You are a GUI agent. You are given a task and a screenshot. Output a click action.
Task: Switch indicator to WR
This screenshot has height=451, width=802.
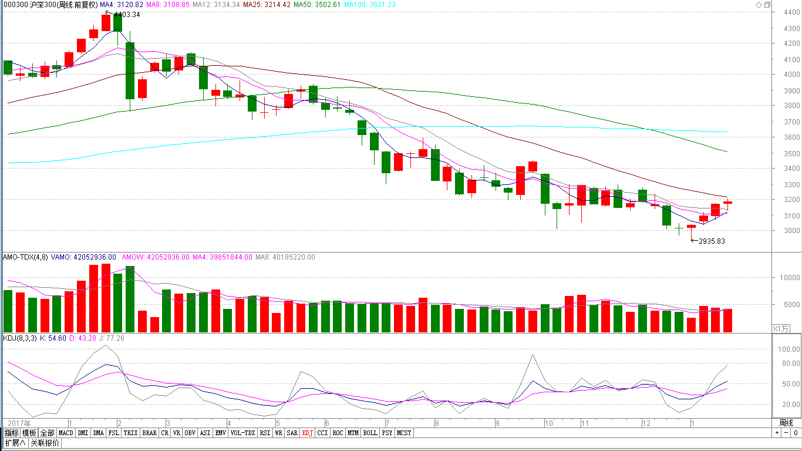point(279,433)
